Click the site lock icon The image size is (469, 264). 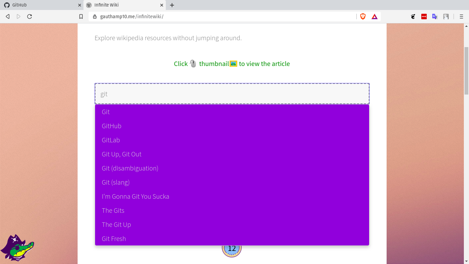tap(95, 16)
